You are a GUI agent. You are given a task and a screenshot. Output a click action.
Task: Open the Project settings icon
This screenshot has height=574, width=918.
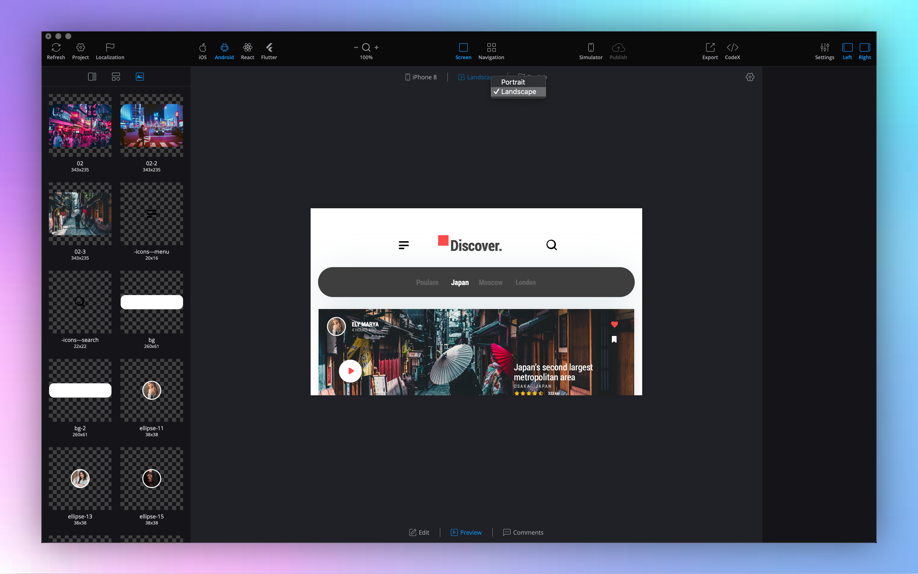[x=80, y=47]
